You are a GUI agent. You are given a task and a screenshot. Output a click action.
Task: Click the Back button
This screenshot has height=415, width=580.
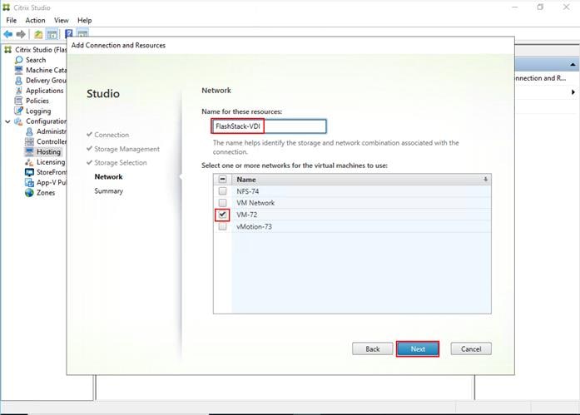[x=373, y=348]
